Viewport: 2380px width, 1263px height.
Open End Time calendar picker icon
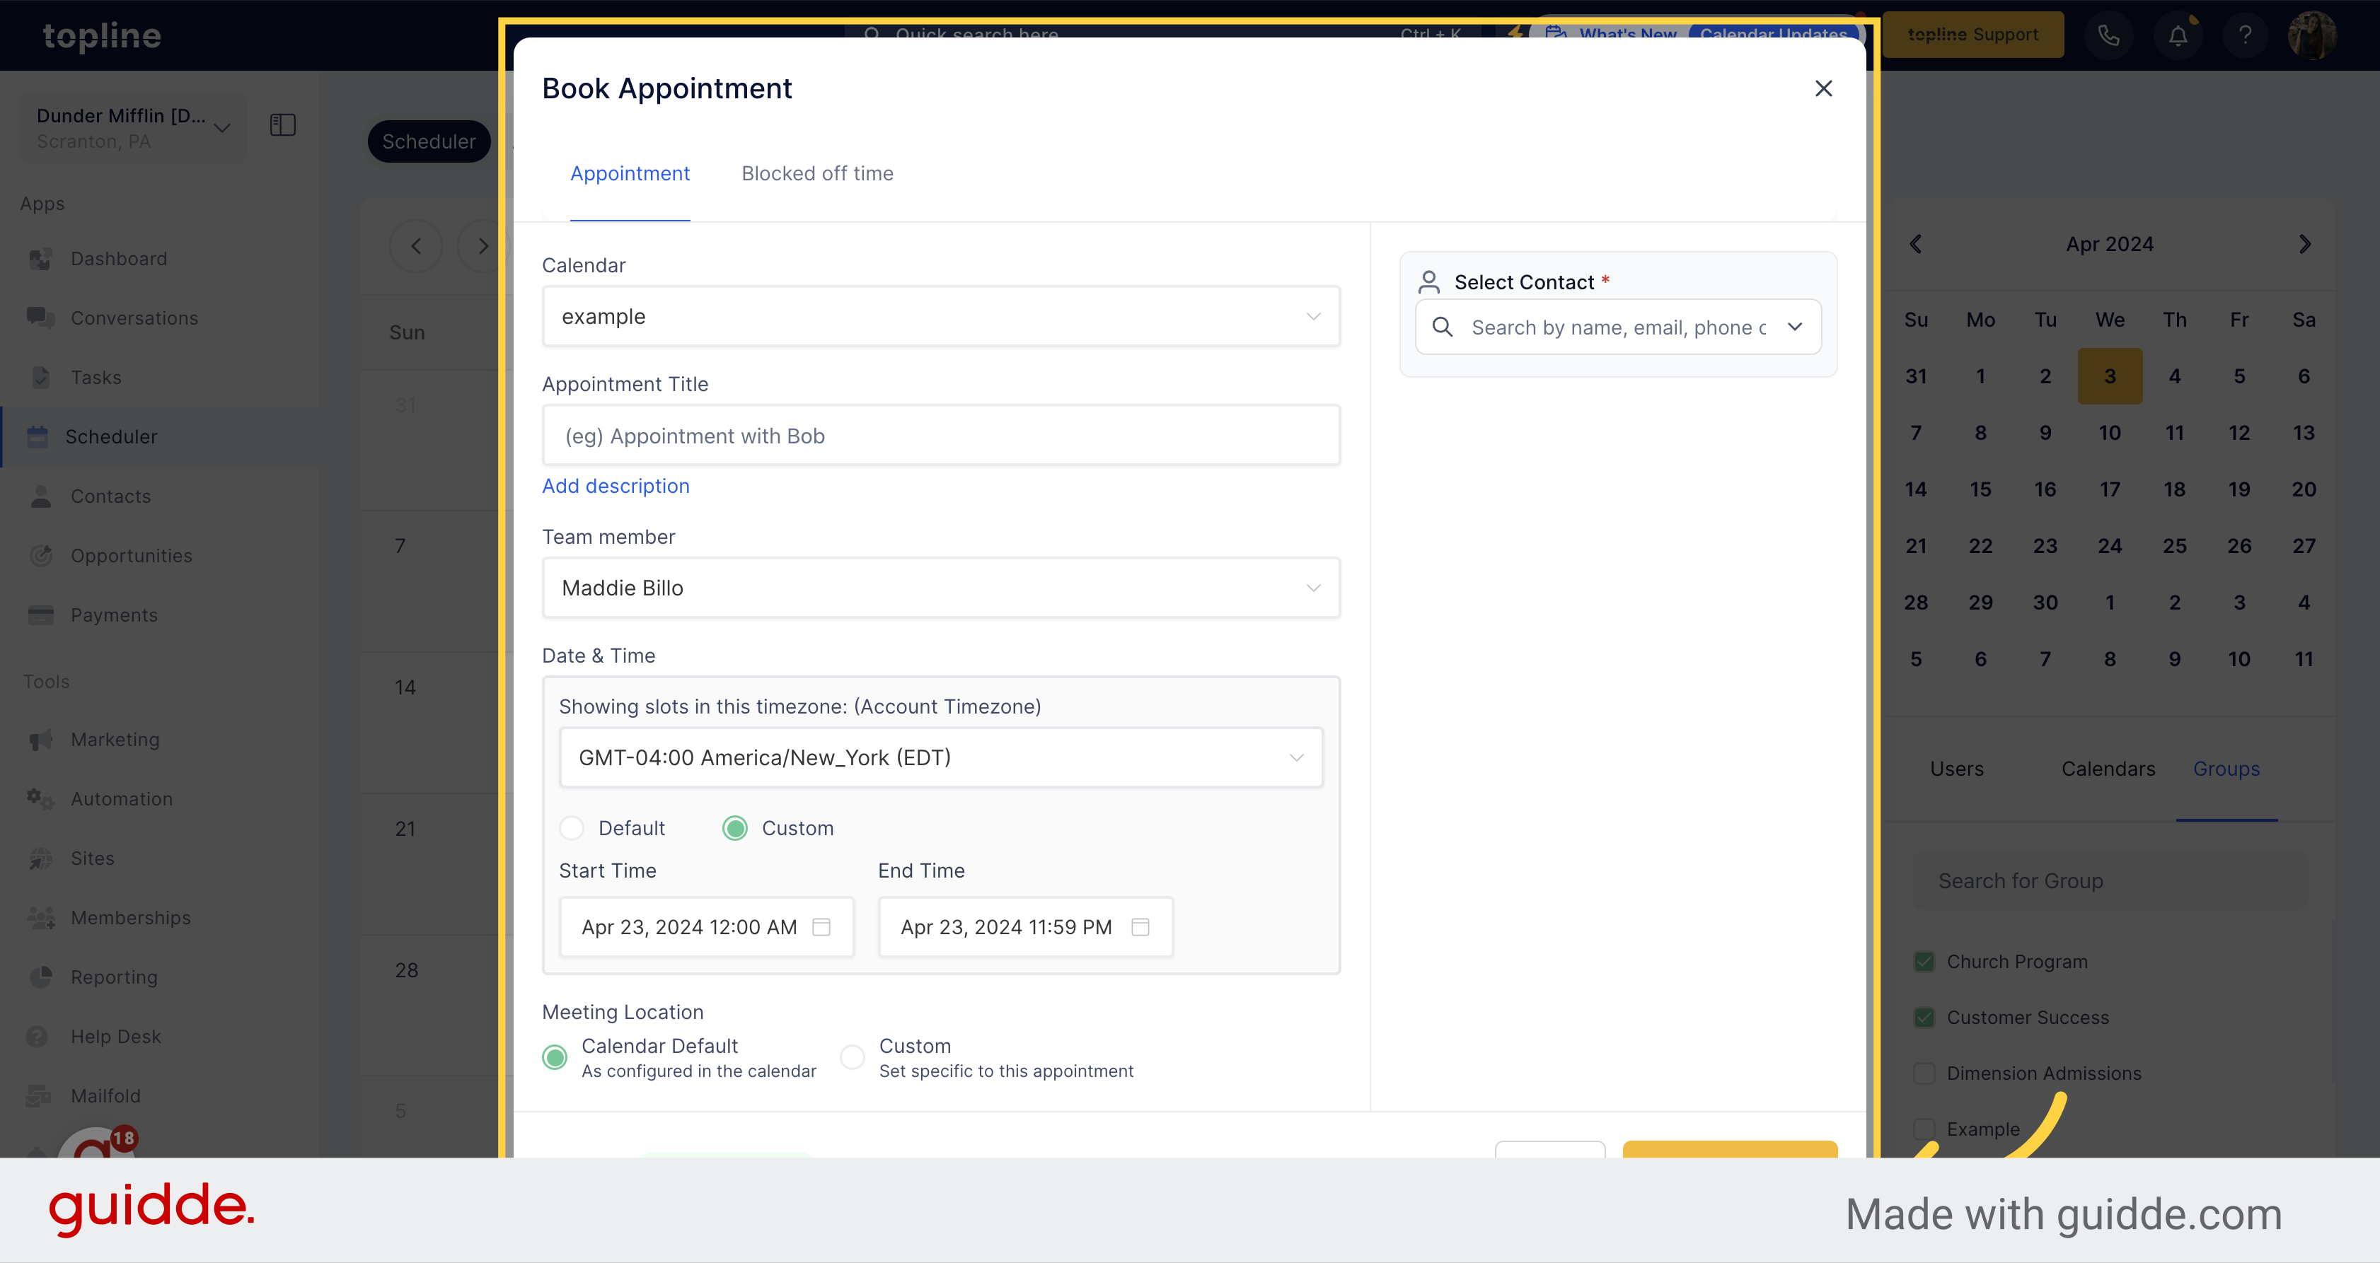click(x=1140, y=927)
